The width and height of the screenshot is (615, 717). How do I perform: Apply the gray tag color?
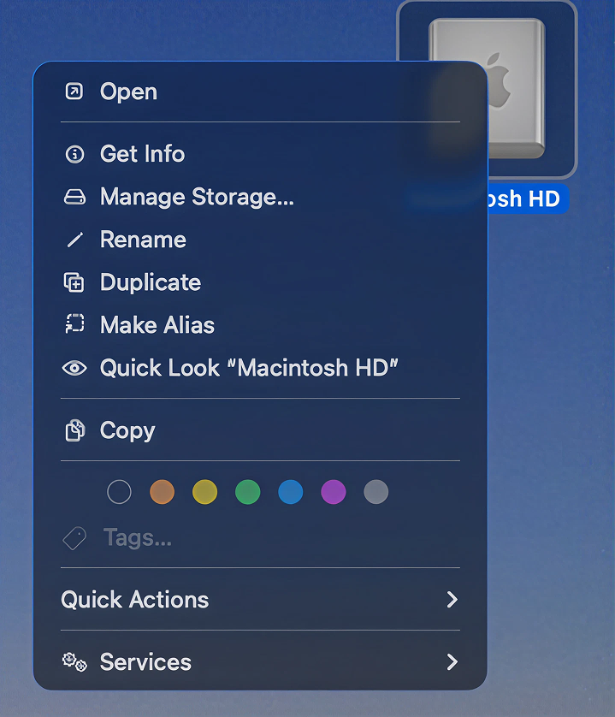click(x=376, y=492)
